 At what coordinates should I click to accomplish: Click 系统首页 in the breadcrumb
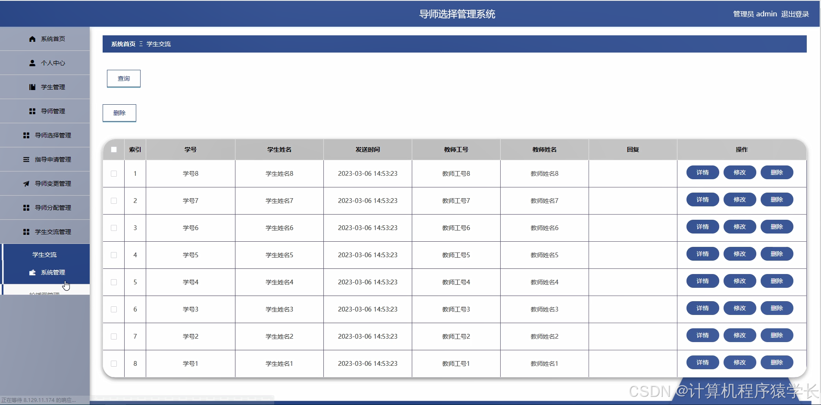[123, 44]
